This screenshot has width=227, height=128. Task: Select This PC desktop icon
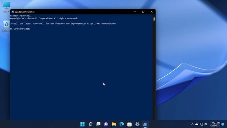pyautogui.click(x=6, y=7)
